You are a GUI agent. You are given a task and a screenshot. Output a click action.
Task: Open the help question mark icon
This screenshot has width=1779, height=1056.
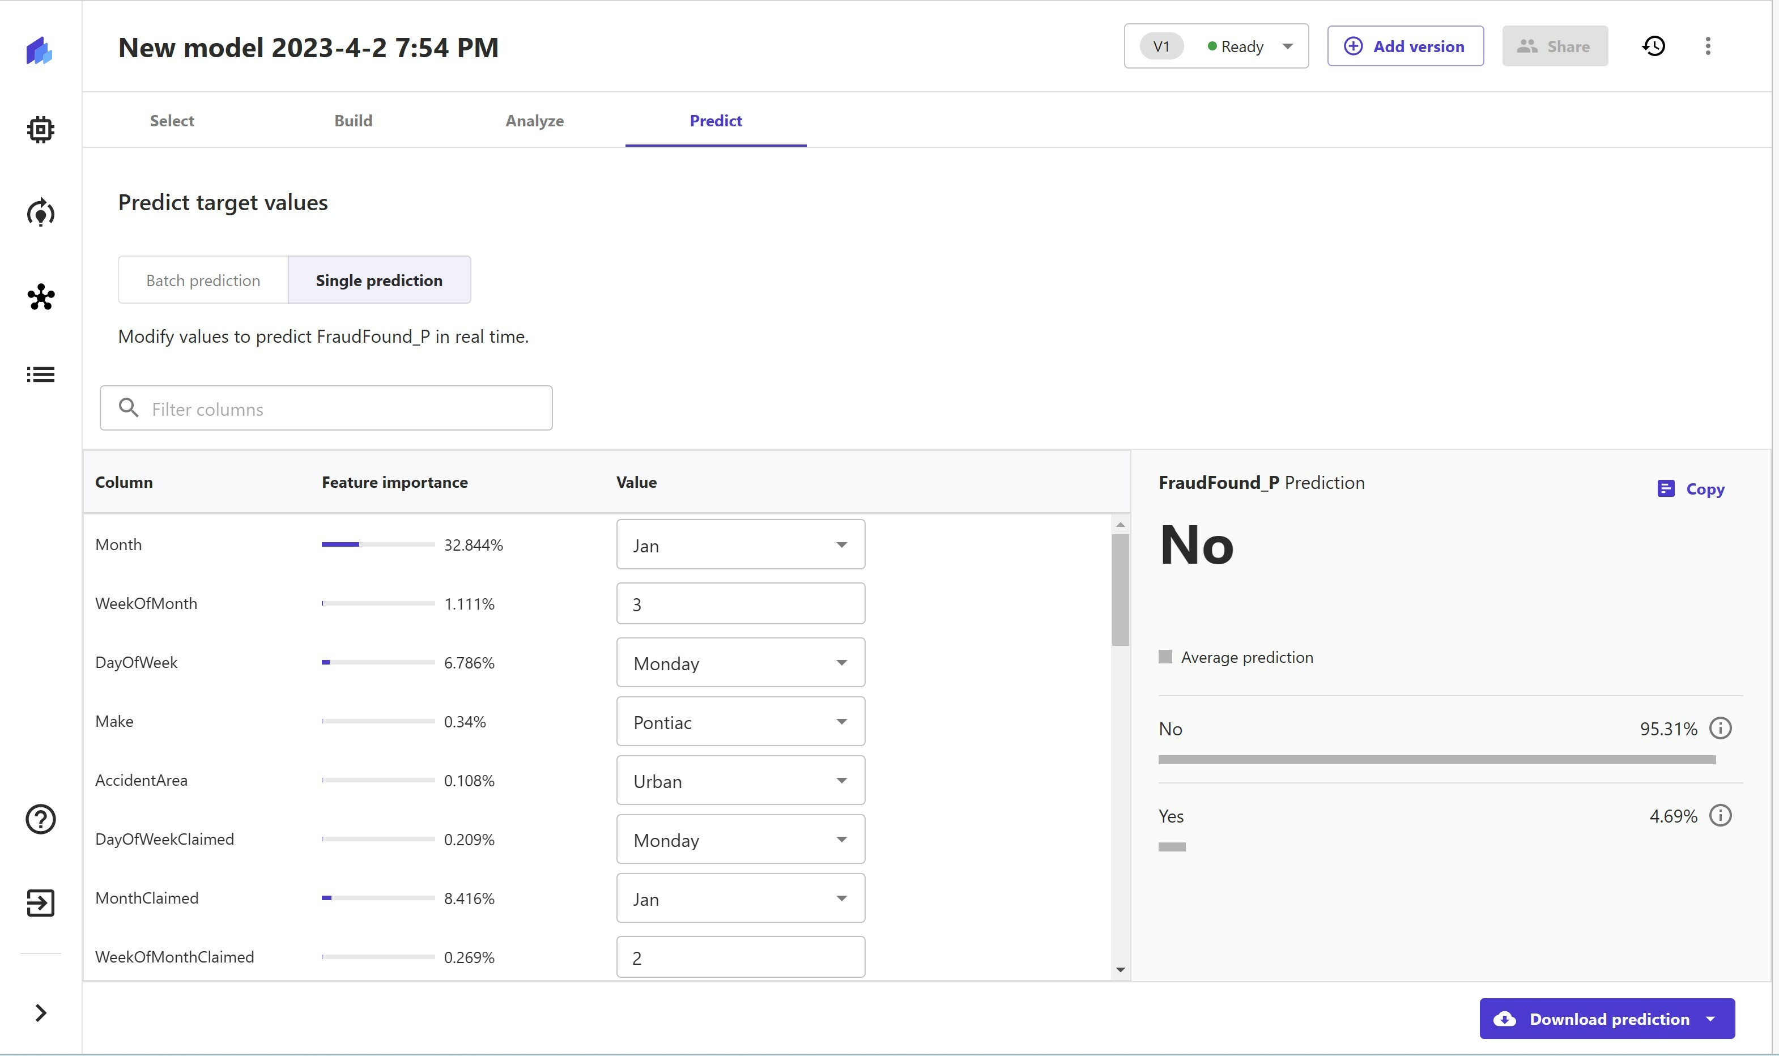point(41,819)
